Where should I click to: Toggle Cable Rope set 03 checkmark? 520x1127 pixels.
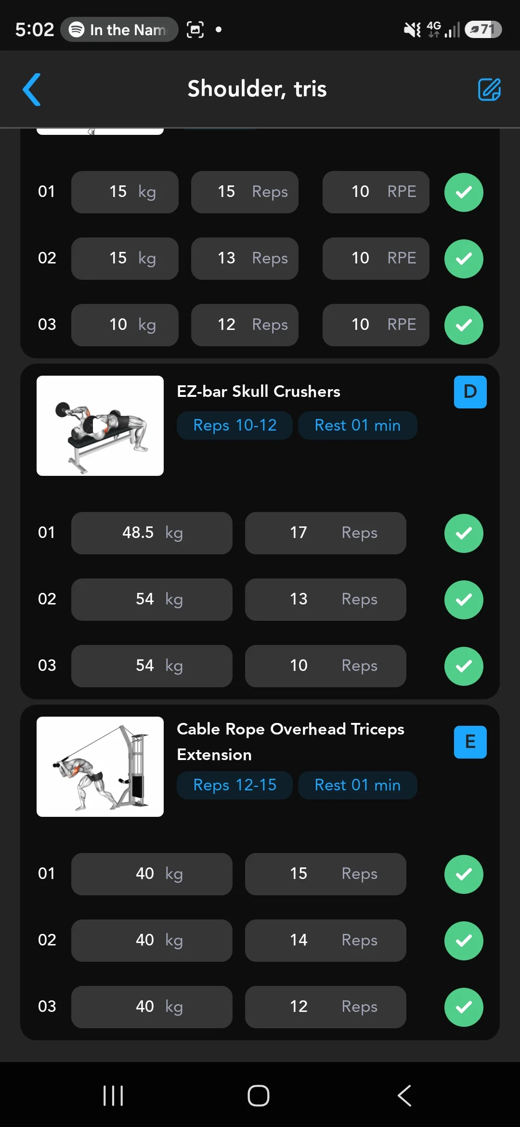click(464, 1007)
